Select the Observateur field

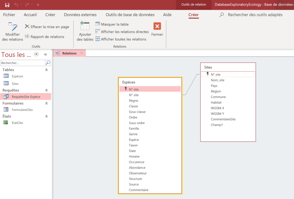point(150,173)
